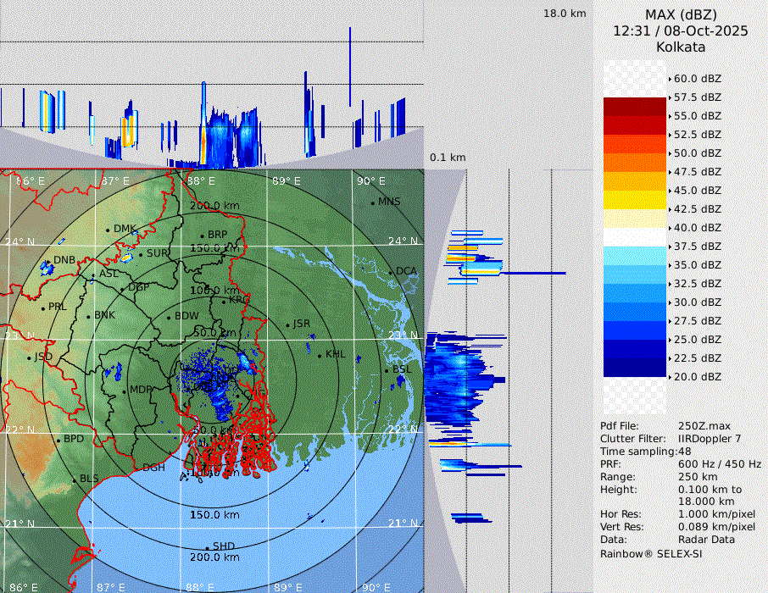
Task: Click the SHD station marker
Action: [x=207, y=547]
